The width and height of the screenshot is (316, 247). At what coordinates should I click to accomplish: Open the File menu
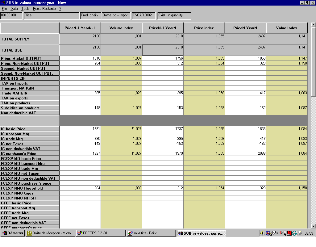[x=4, y=9]
